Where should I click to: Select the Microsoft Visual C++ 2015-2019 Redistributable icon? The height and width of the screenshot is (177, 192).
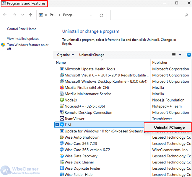point(62,75)
